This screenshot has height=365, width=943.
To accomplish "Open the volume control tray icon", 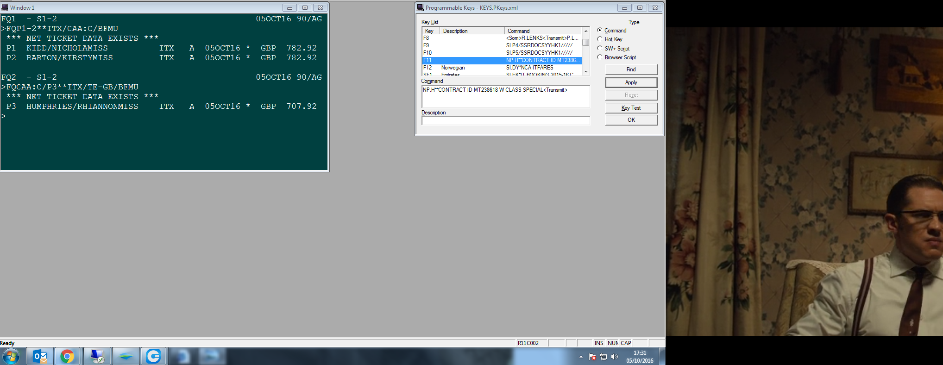I will 615,357.
